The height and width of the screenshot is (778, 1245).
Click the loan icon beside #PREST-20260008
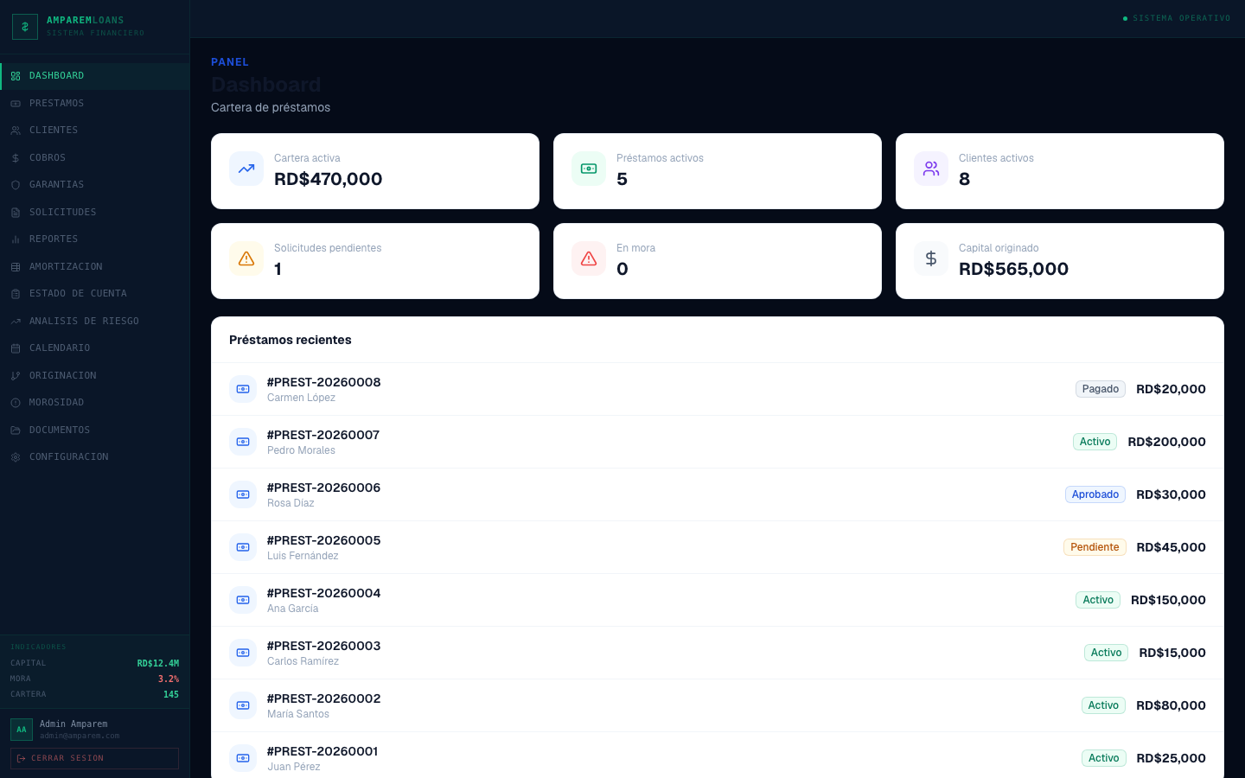point(243,389)
